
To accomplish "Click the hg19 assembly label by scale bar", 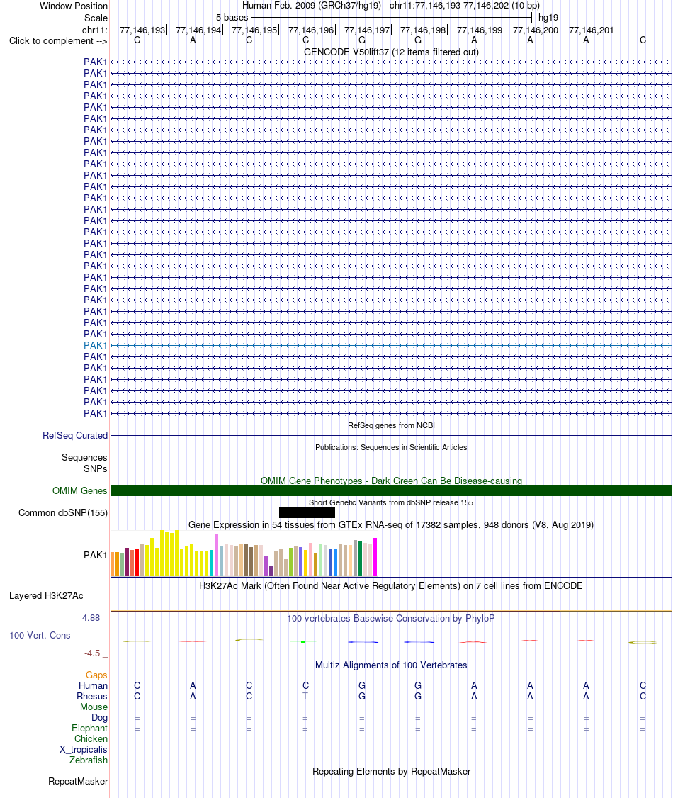I will click(x=548, y=17).
